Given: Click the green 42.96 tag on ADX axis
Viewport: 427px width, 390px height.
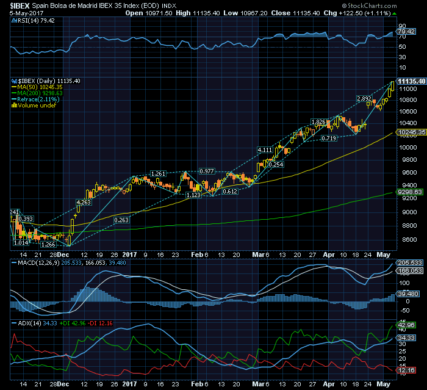Looking at the screenshot, I should click(x=406, y=325).
